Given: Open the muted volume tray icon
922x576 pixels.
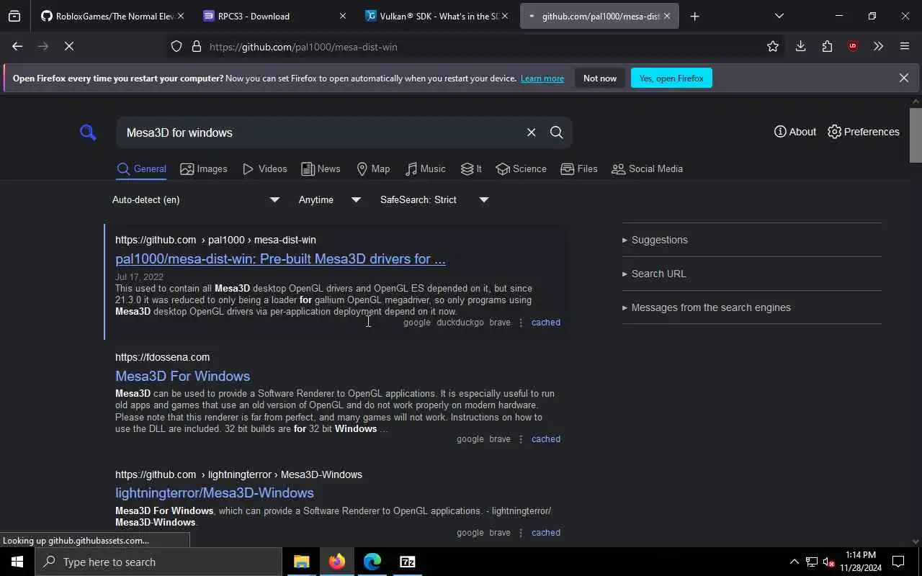Looking at the screenshot, I should [x=828, y=562].
